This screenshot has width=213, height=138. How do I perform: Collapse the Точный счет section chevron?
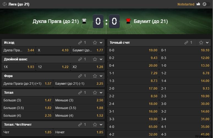pyautogui.click(x=207, y=43)
